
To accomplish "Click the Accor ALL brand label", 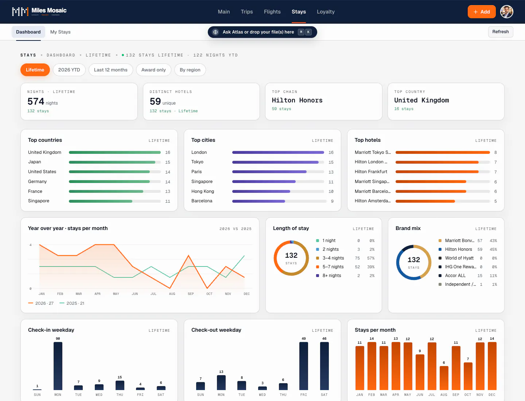I will [x=455, y=276].
